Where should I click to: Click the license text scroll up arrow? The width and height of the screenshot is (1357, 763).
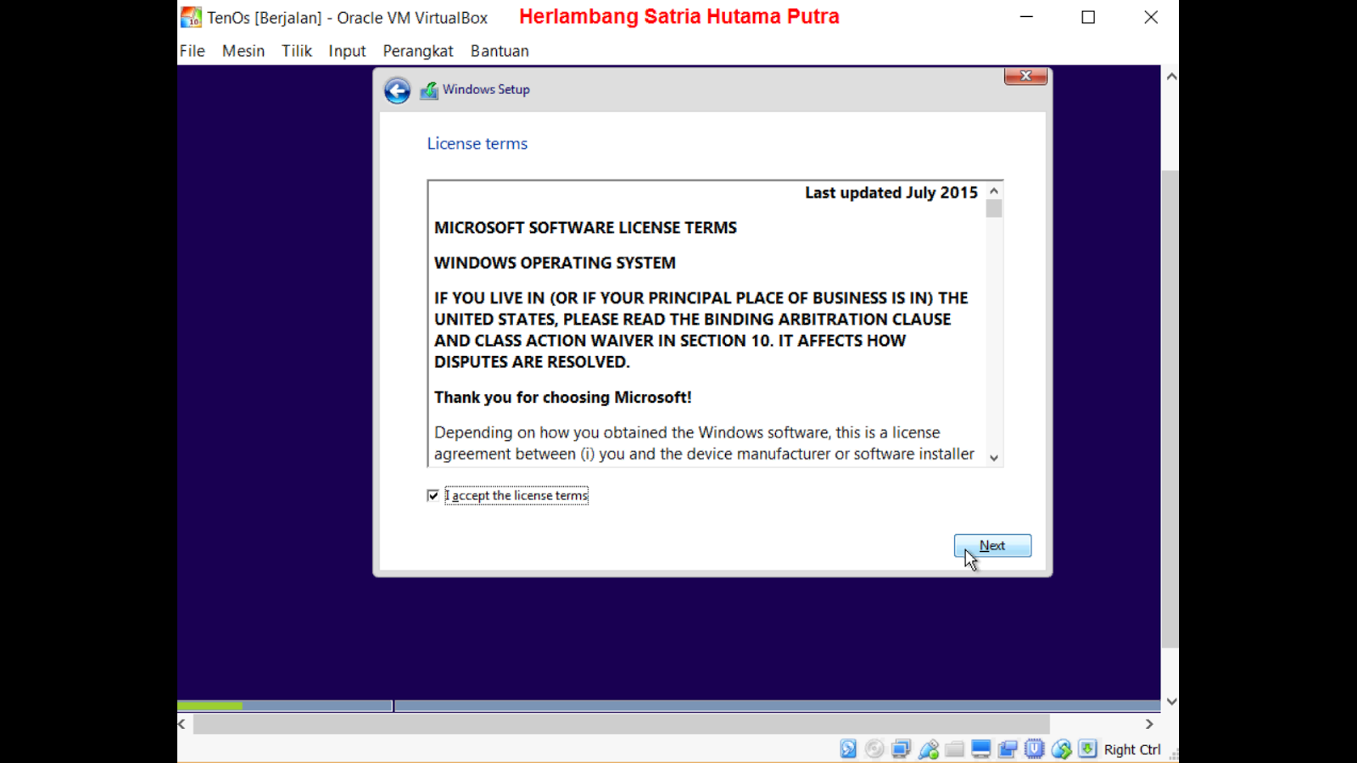(x=994, y=191)
